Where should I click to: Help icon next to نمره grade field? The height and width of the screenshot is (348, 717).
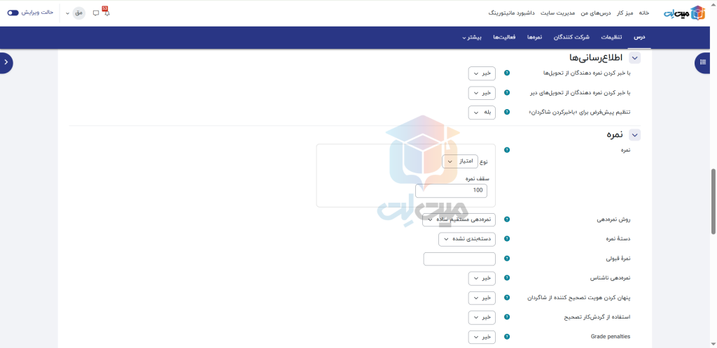tap(507, 150)
